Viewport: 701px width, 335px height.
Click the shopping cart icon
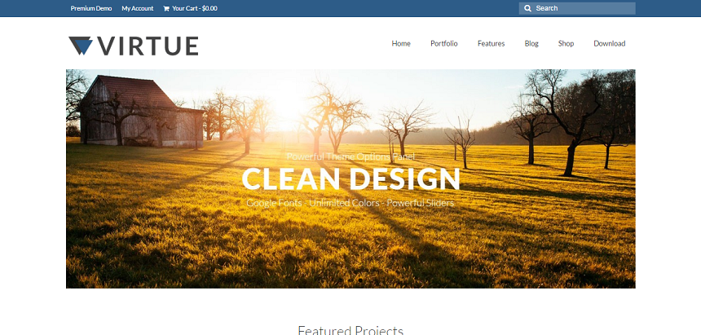[166, 8]
